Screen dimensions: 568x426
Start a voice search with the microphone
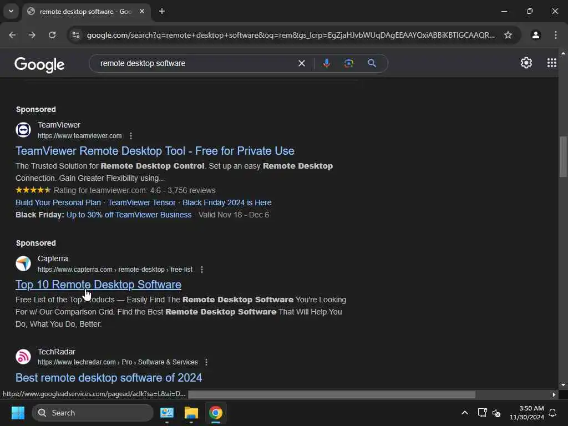[x=326, y=63]
